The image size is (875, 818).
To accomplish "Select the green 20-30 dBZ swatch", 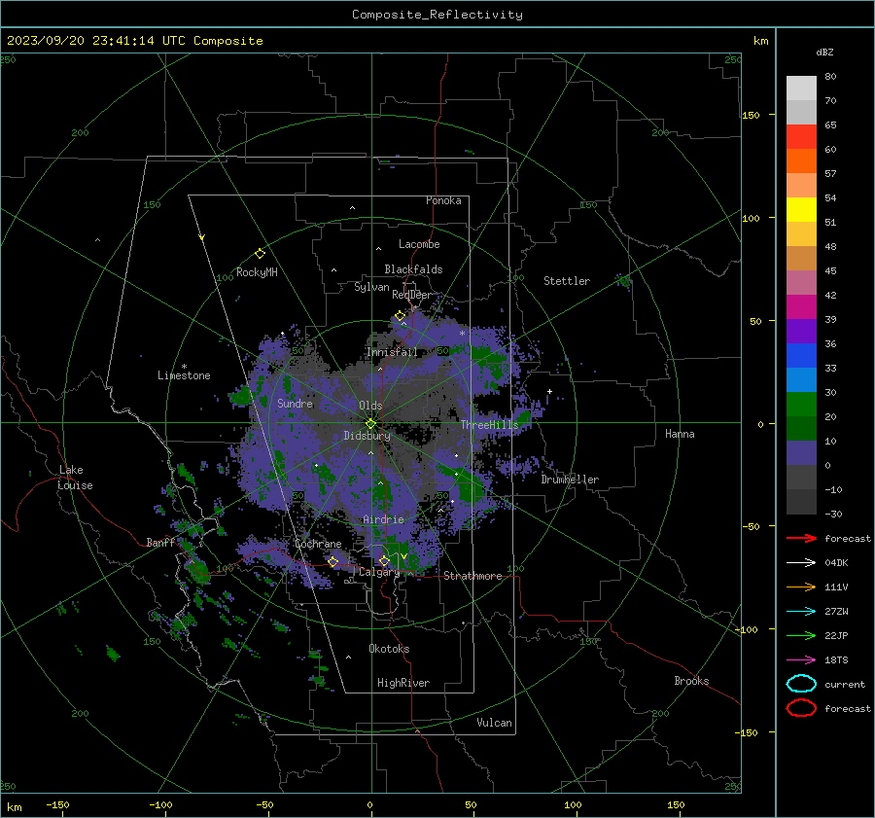I will [x=801, y=405].
